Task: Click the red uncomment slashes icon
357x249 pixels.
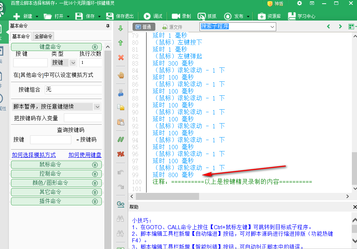Action: point(121,154)
